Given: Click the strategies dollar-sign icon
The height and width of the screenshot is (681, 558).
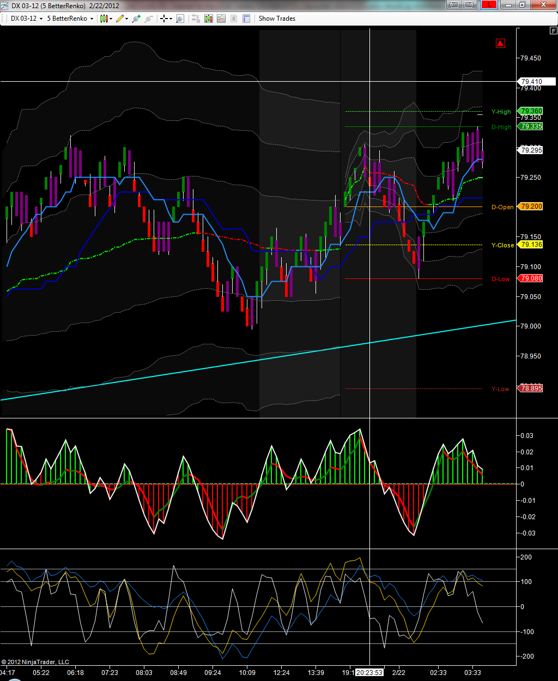Looking at the screenshot, I should click(234, 19).
